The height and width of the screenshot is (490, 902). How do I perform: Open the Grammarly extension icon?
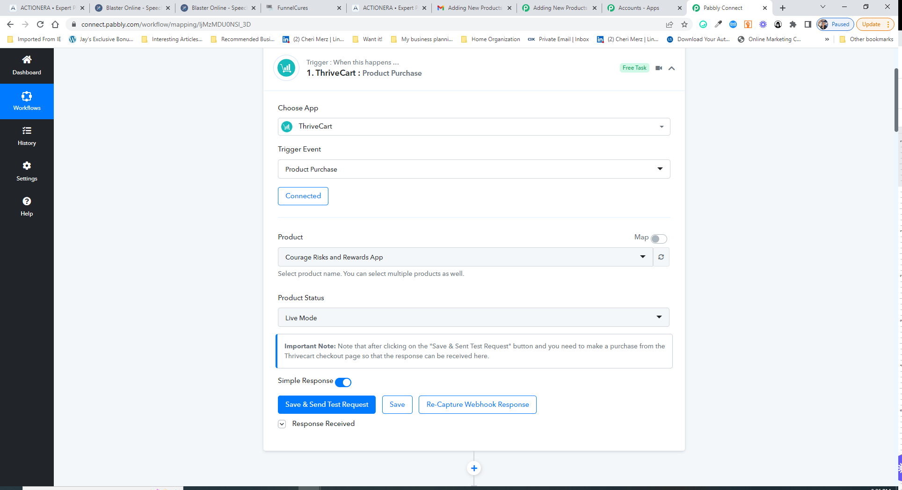point(703,24)
